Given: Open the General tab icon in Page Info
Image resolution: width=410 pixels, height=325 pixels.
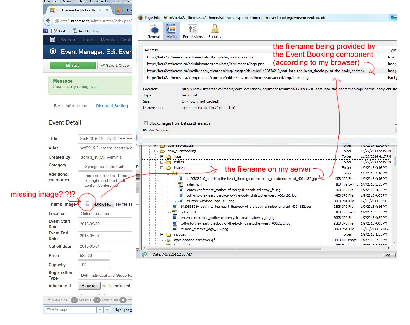Looking at the screenshot, I should pos(154,30).
